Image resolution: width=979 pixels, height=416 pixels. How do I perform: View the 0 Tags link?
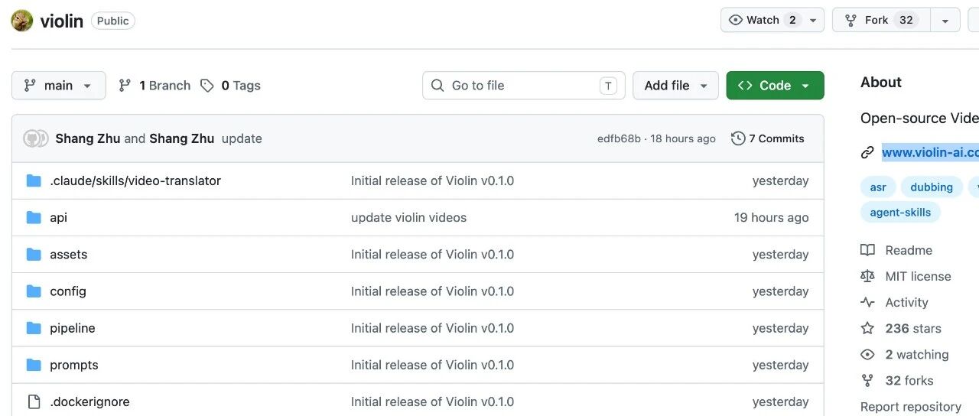230,86
